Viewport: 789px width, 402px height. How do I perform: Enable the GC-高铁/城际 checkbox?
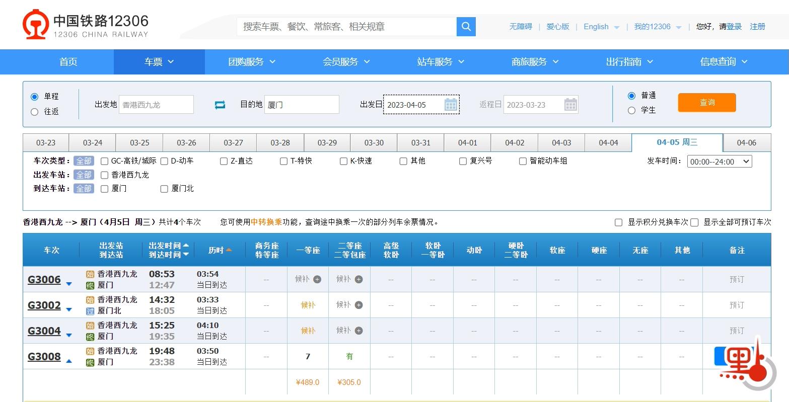[x=104, y=160]
